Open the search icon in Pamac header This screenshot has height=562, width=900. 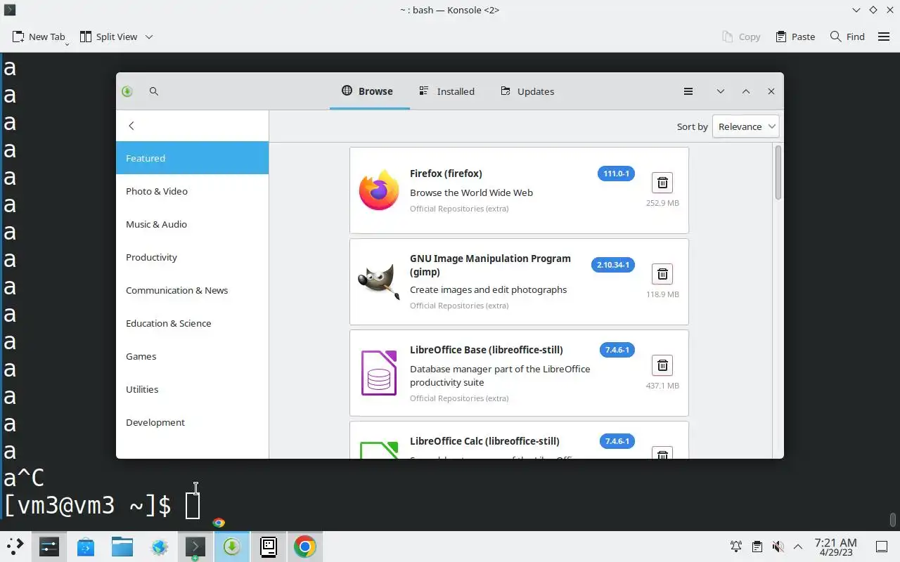(x=154, y=91)
